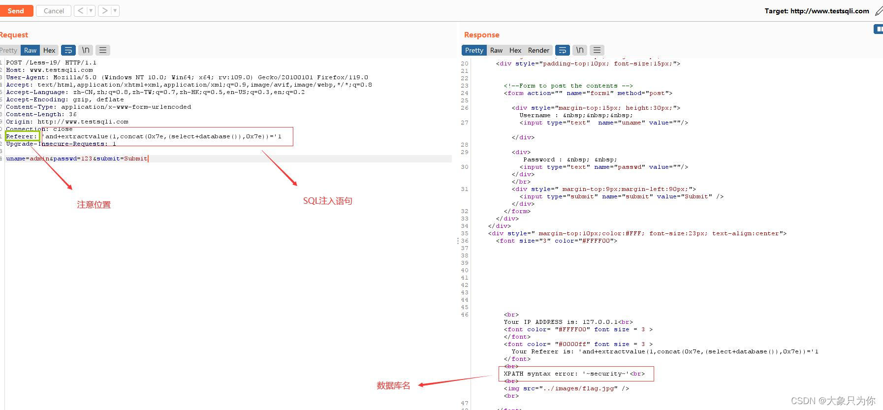Click the Request panel heading
This screenshot has width=883, height=410.
[x=14, y=35]
